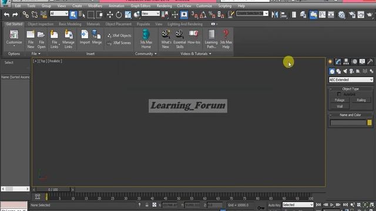
Task: Open the Utilities hammer panel tab
Action: coord(370,62)
